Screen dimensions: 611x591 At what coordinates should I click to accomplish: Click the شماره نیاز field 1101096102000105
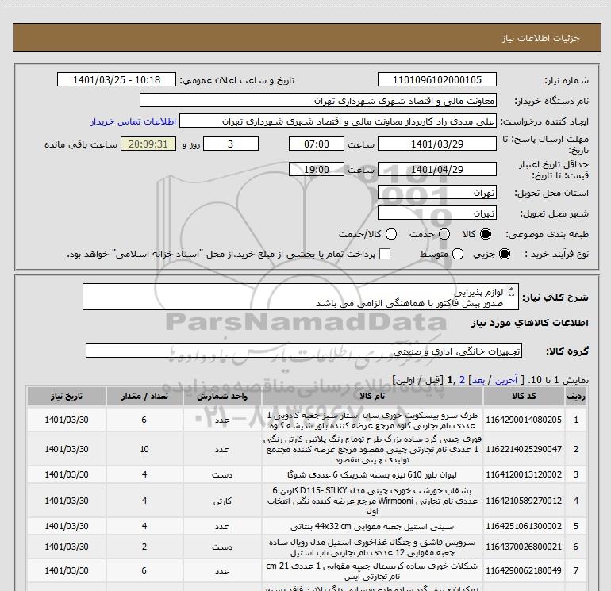(436, 80)
